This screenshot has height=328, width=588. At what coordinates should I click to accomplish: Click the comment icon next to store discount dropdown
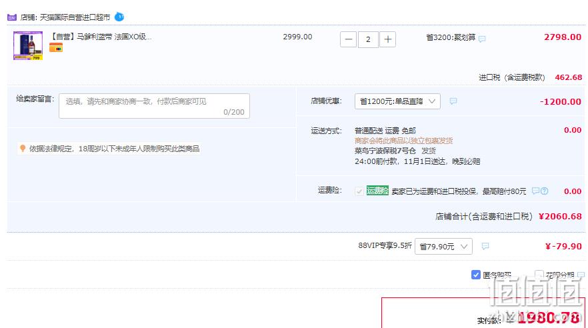pos(453,101)
